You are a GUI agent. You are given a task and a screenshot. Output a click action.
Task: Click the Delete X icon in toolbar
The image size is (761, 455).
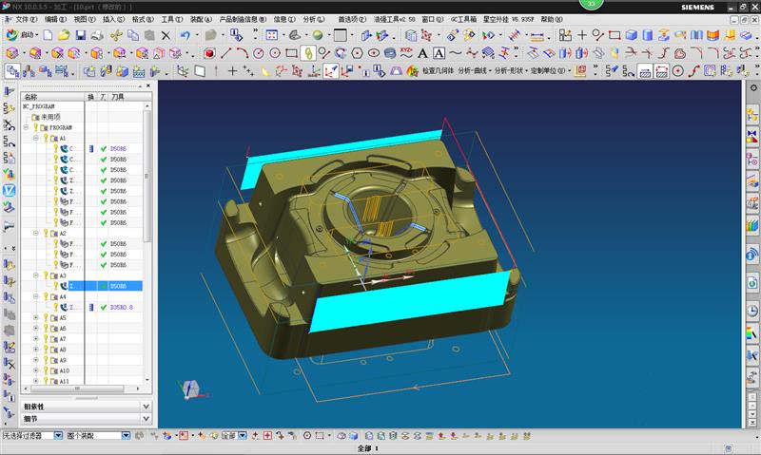tap(166, 35)
